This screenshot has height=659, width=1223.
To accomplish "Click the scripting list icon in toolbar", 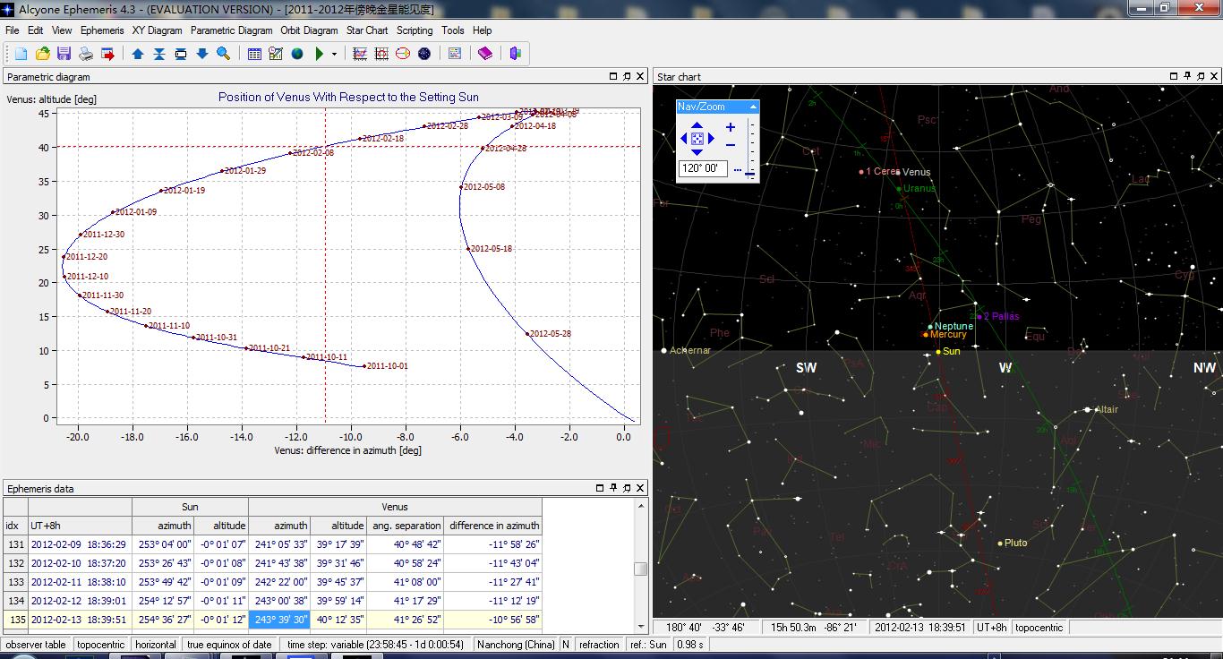I will tap(455, 54).
